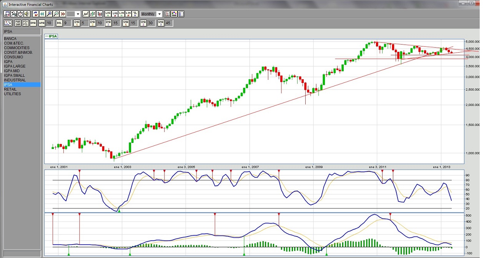The width and height of the screenshot is (484, 258).
Task: Click the zoom out magnifier icon
Action: pyautogui.click(x=56, y=14)
